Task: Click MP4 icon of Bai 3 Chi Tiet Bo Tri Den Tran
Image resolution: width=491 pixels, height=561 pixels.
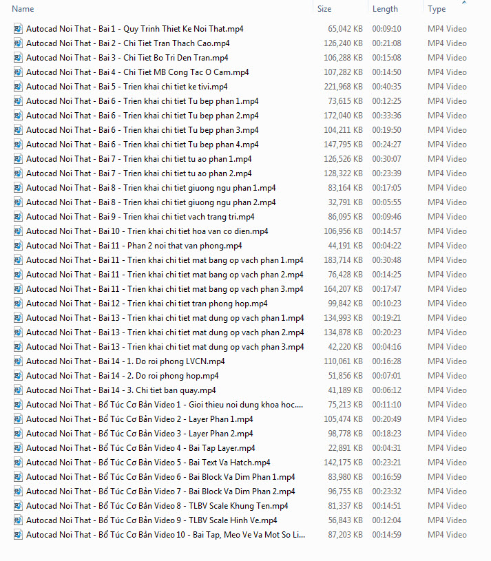Action: [x=18, y=58]
